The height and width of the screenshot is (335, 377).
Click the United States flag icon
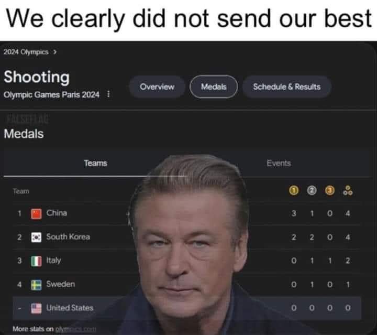click(36, 308)
